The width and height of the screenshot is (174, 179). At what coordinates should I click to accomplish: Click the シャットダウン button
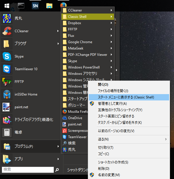(x=78, y=170)
